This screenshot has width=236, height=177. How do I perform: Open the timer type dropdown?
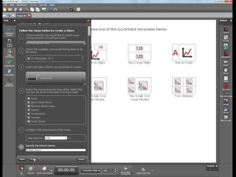click(x=56, y=78)
